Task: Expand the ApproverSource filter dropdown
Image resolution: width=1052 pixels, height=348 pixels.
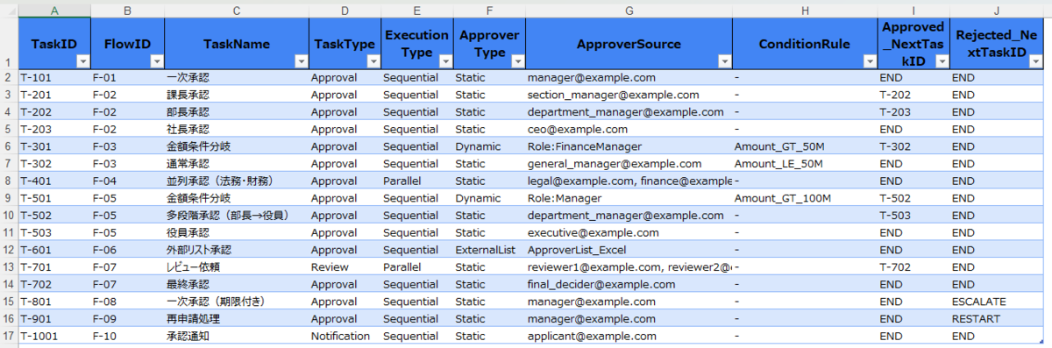Action: (724, 62)
